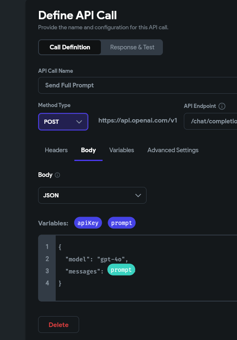Click the purple prompt variable chip
Viewport: 237px width, 340px height.
(x=121, y=223)
